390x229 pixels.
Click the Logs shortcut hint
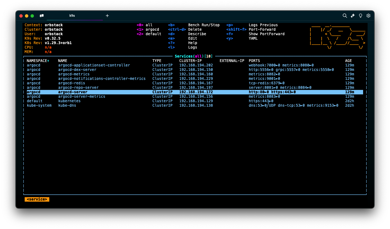coord(193,47)
